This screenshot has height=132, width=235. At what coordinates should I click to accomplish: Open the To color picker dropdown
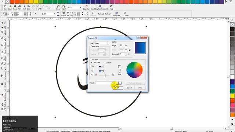101,71
